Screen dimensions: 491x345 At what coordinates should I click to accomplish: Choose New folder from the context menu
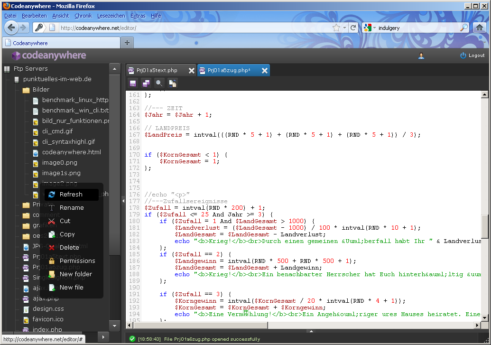(71, 274)
